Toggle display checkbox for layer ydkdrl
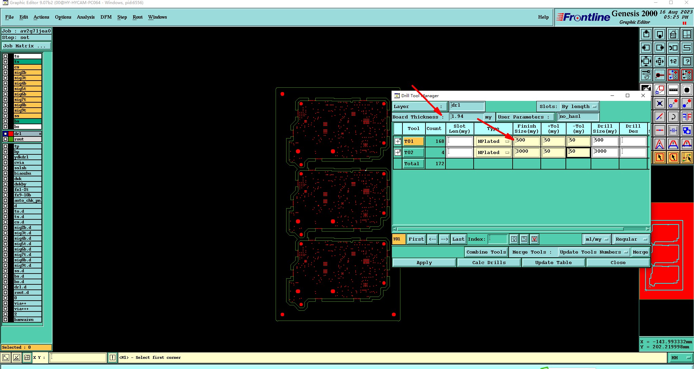The width and height of the screenshot is (694, 369). 5,157
